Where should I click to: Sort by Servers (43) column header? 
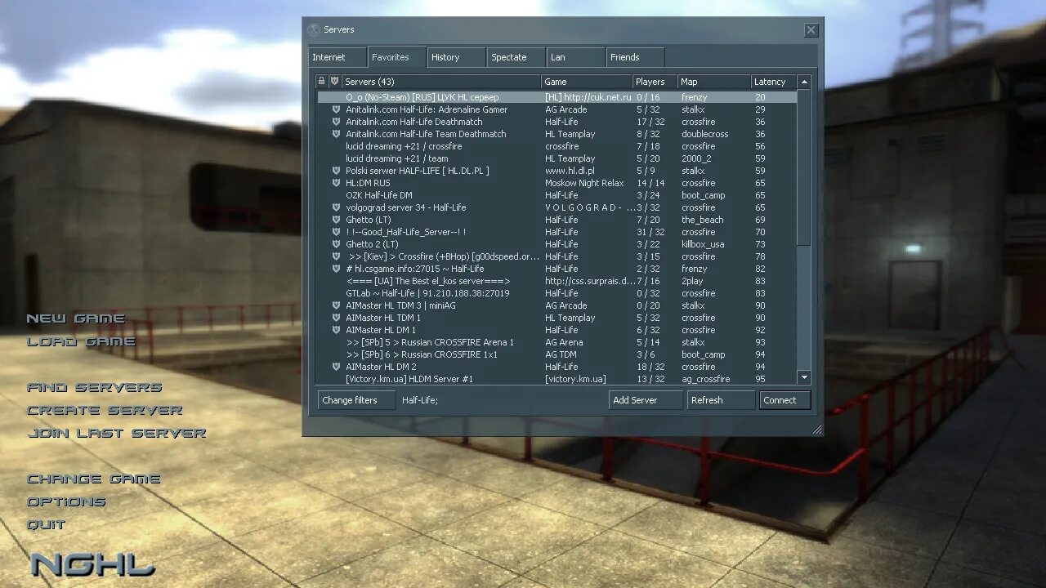441,82
